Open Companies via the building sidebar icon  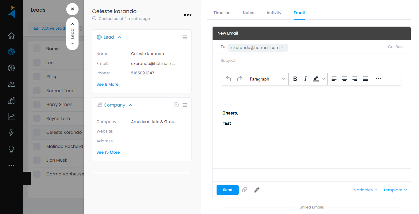[x=11, y=100]
